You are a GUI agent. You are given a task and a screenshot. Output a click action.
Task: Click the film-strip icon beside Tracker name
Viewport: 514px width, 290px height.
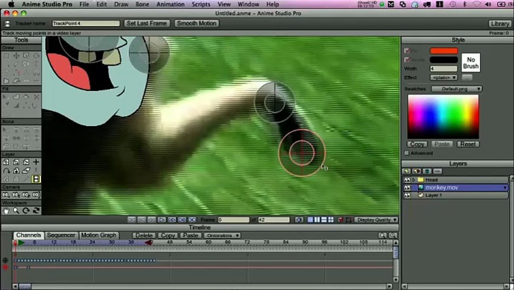(7, 24)
